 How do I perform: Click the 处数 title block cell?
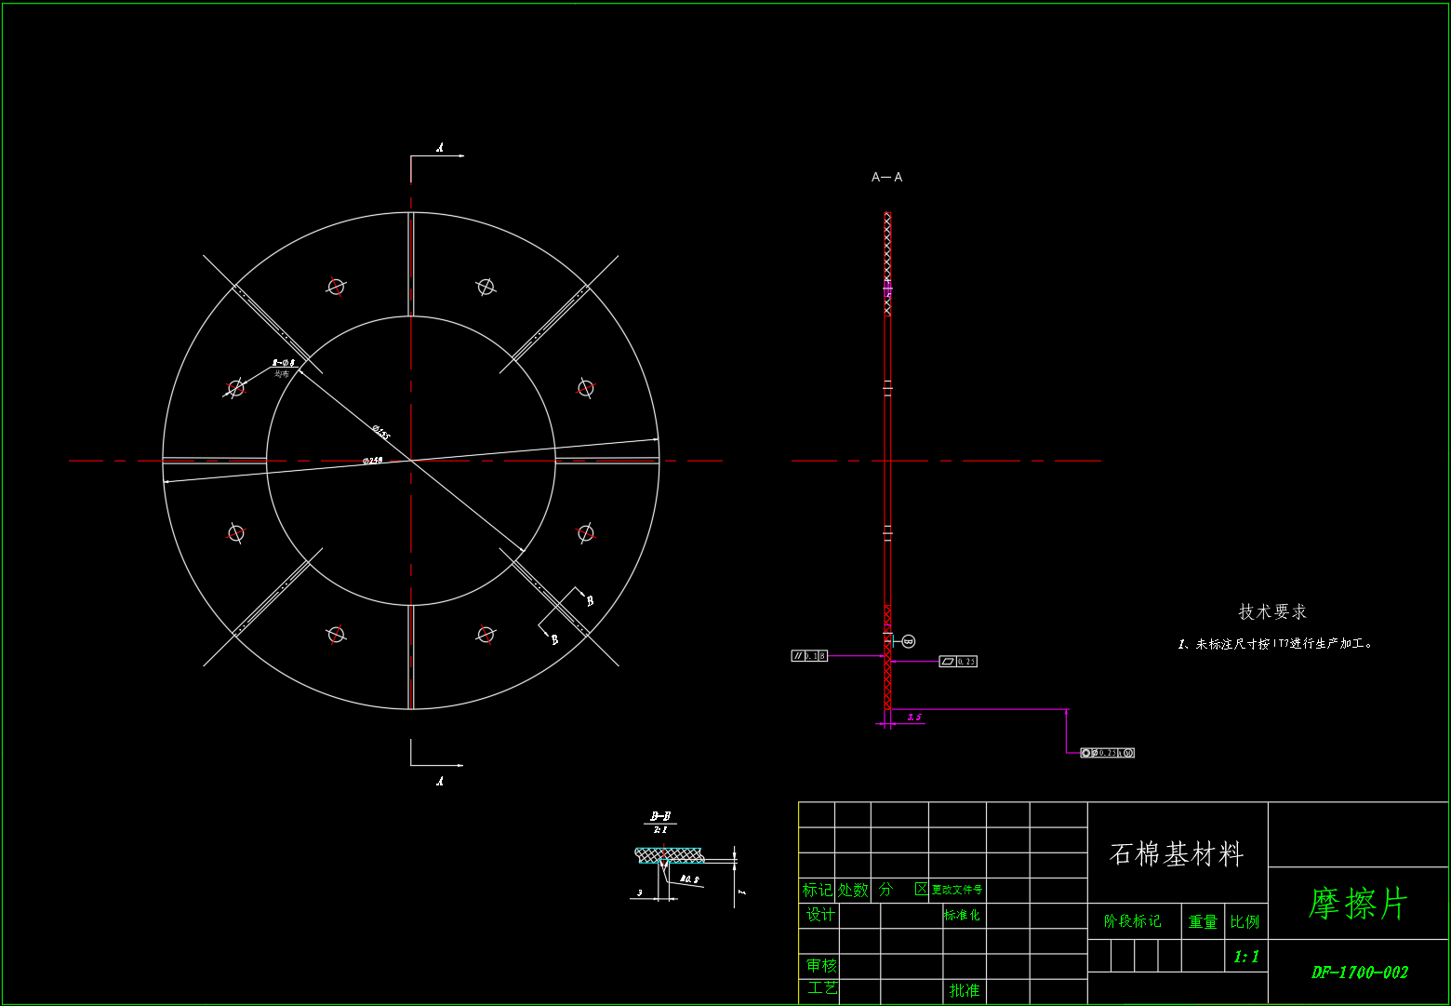pos(853,890)
